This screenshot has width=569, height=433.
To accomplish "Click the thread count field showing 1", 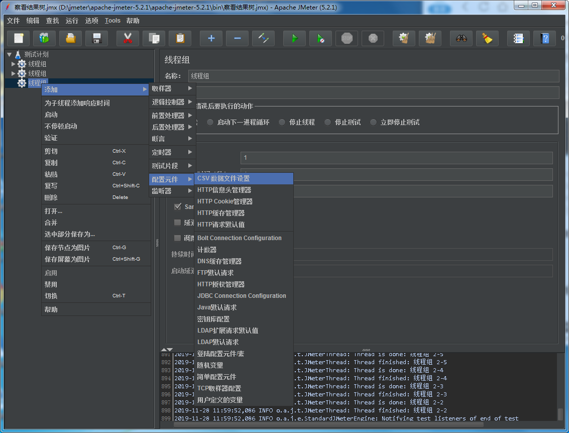I will [397, 158].
